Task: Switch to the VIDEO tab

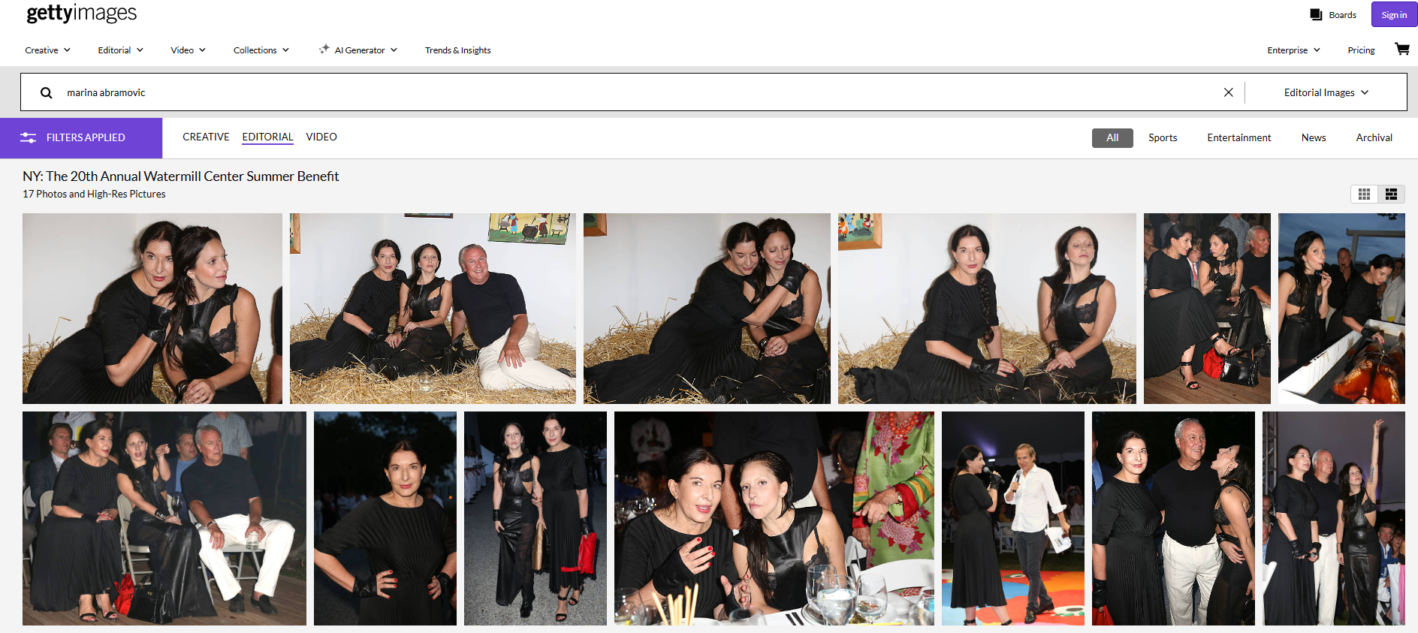Action: click(x=321, y=137)
